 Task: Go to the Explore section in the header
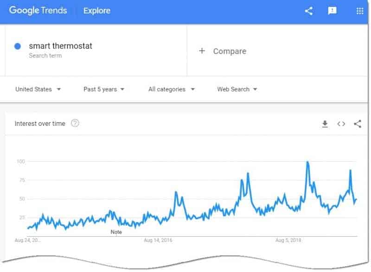(x=97, y=11)
